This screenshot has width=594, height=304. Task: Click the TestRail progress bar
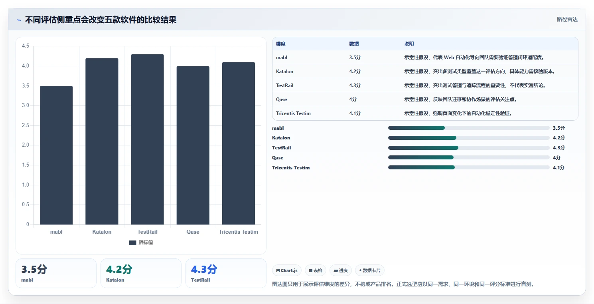tap(469, 148)
